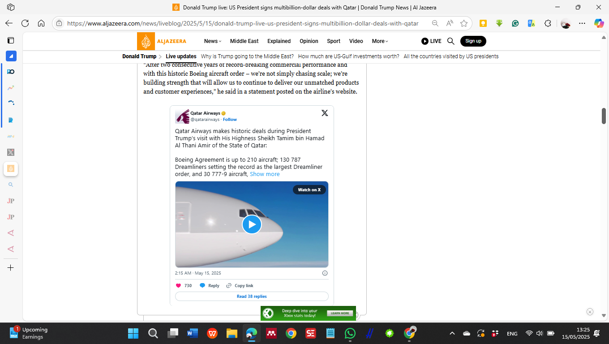Go back using the browser back arrow
The height and width of the screenshot is (344, 609).
[x=9, y=23]
